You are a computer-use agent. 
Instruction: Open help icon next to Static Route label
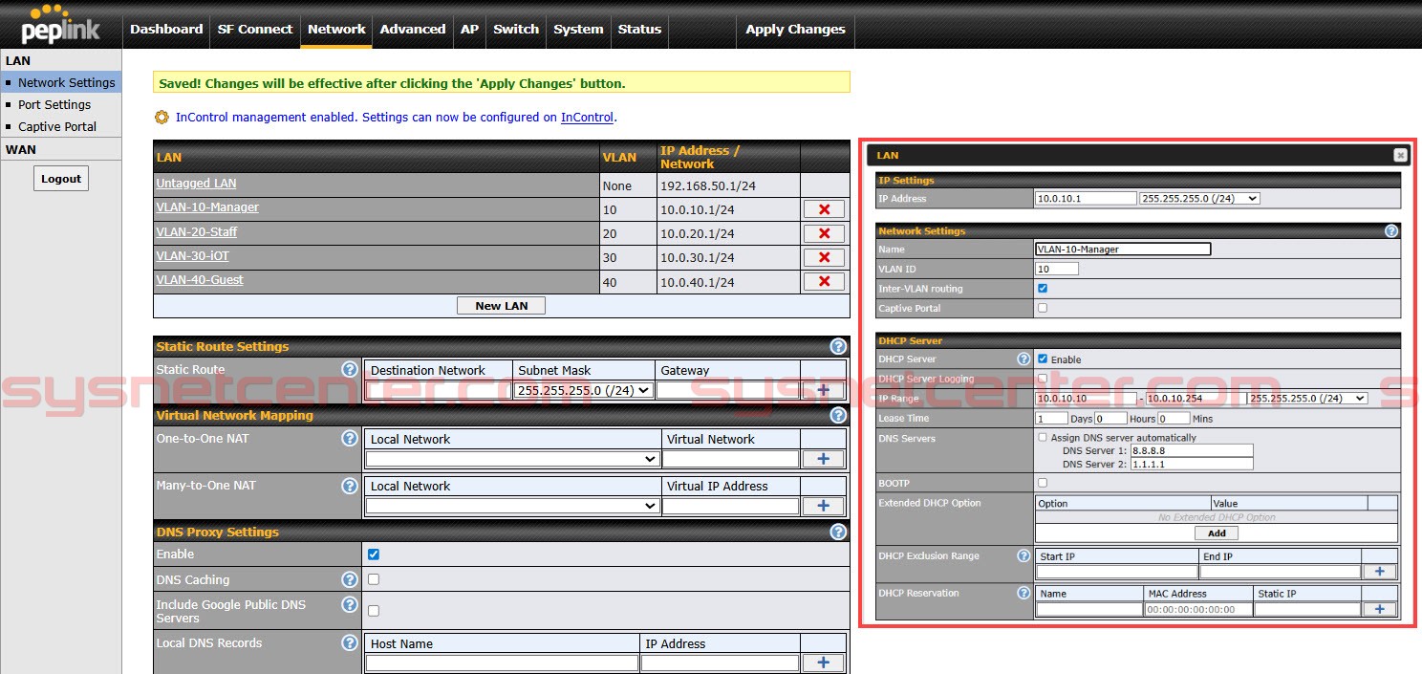point(350,369)
